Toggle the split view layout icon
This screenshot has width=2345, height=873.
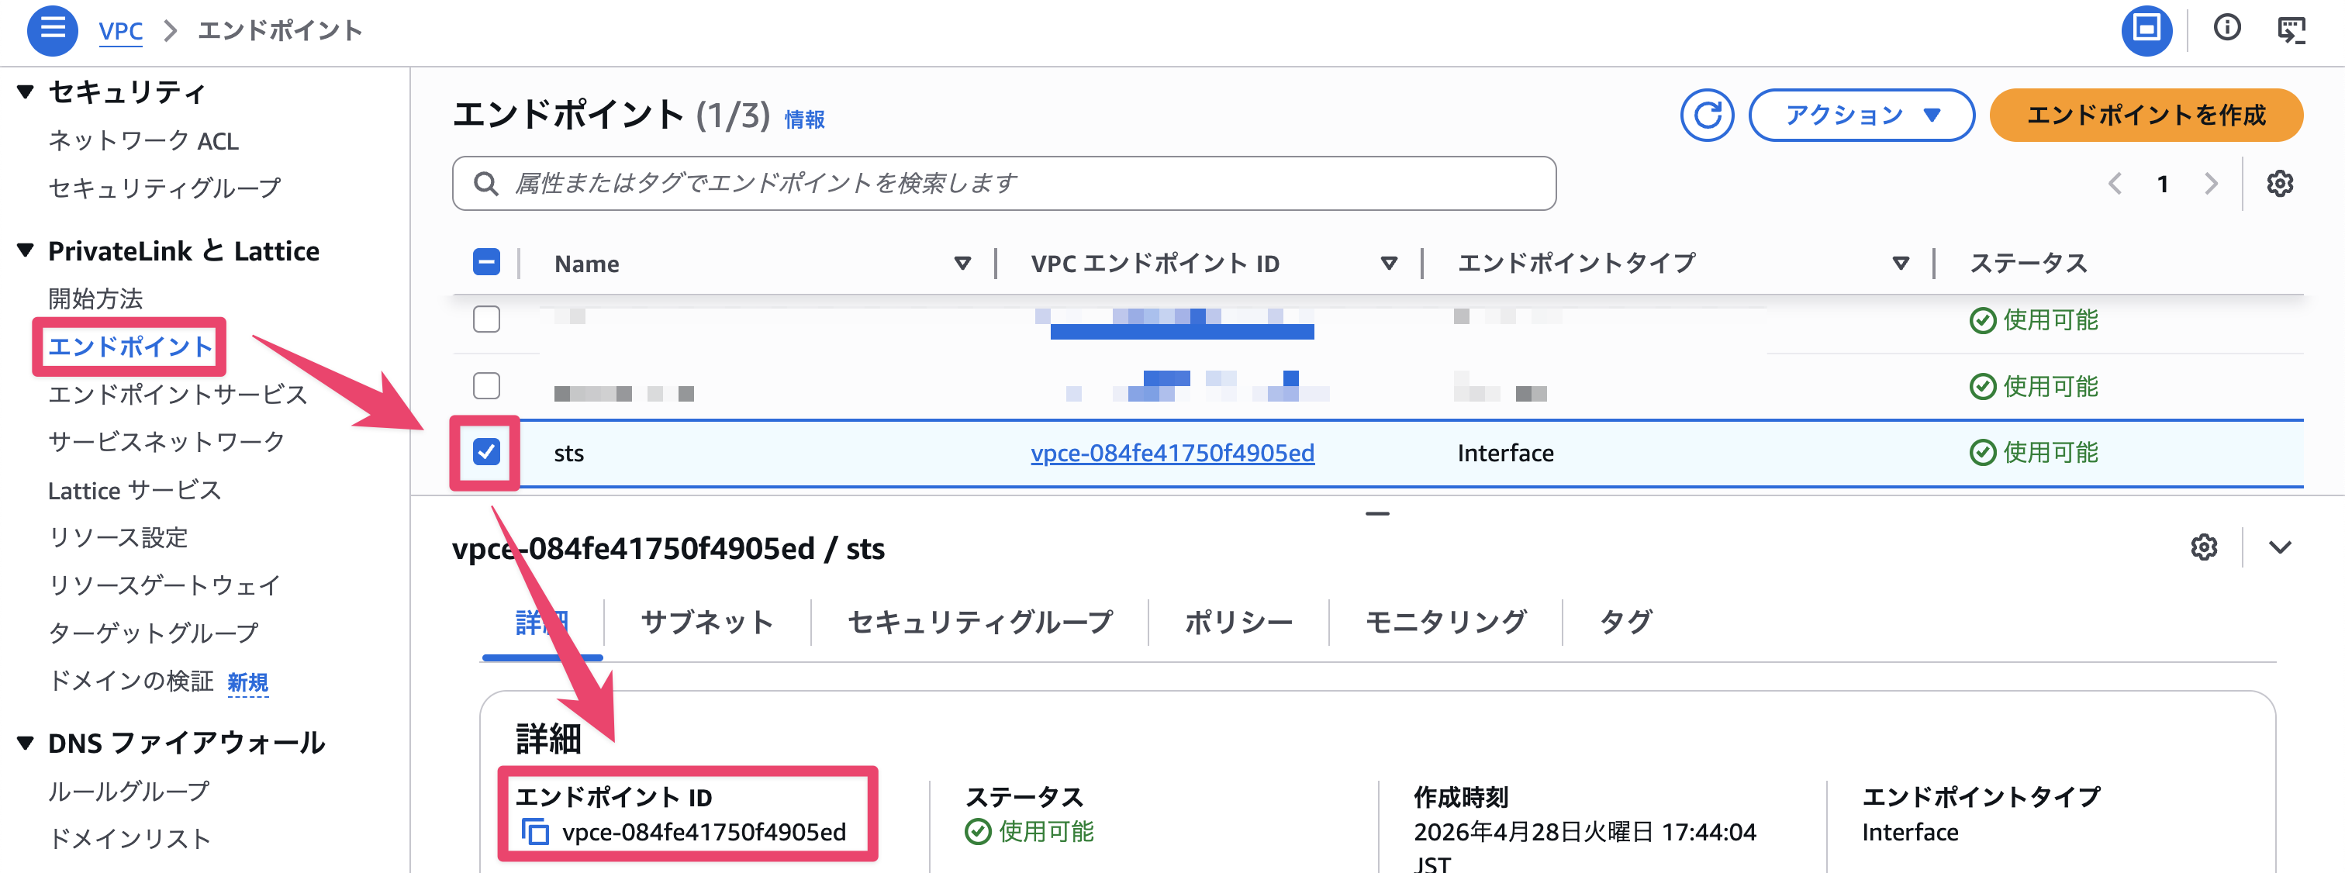[2146, 29]
